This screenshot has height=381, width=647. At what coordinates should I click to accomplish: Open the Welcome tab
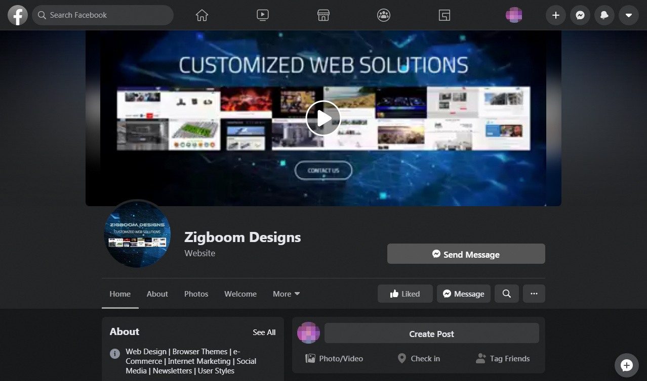240,294
